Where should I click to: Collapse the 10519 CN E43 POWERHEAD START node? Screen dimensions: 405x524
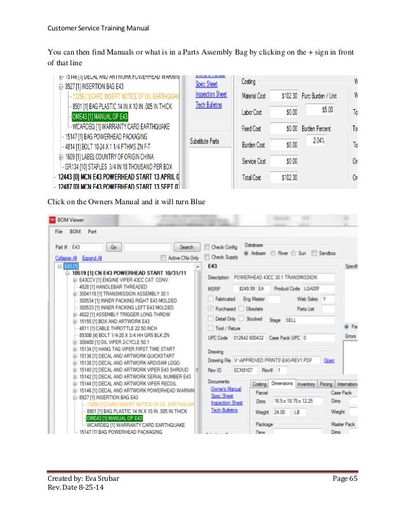click(x=67, y=273)
